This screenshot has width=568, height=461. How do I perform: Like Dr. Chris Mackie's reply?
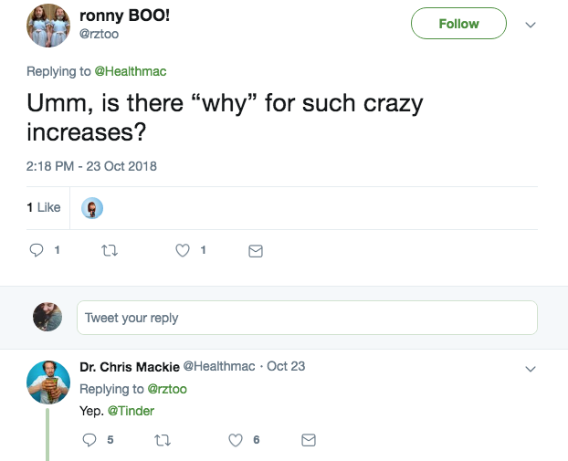point(236,440)
